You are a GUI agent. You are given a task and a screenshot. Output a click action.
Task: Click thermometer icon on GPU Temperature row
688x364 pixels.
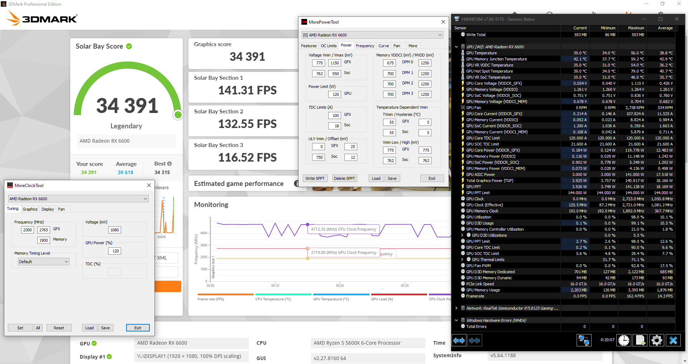coord(463,53)
